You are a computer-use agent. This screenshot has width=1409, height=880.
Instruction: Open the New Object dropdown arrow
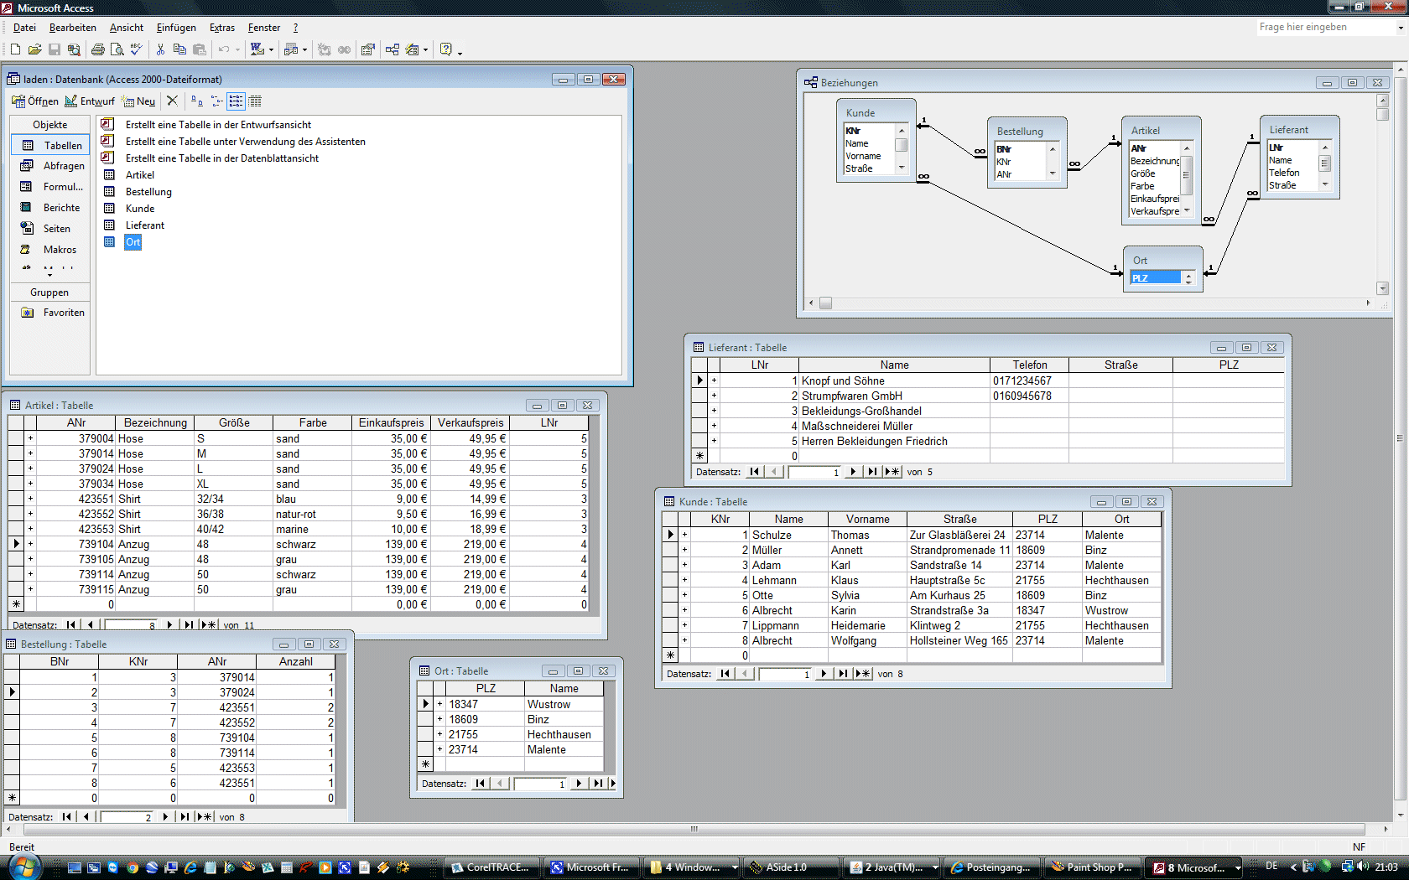coord(425,49)
